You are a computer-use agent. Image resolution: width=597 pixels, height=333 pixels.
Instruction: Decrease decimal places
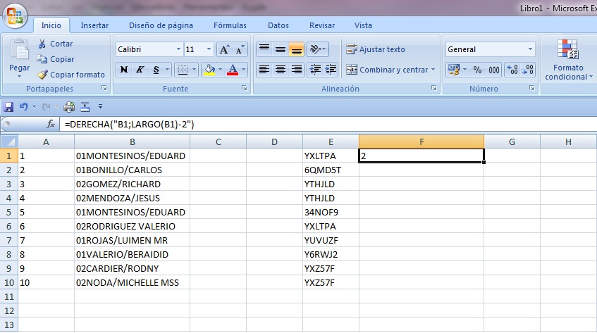528,70
